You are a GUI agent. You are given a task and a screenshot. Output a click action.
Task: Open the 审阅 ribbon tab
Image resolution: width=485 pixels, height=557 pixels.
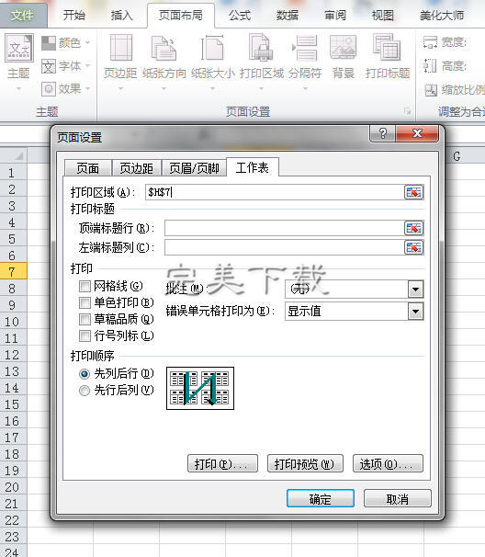click(334, 16)
